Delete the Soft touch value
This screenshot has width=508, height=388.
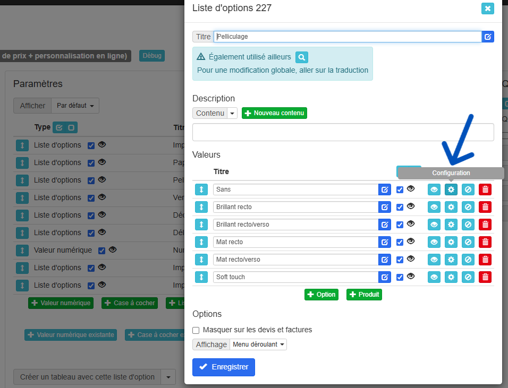485,277
